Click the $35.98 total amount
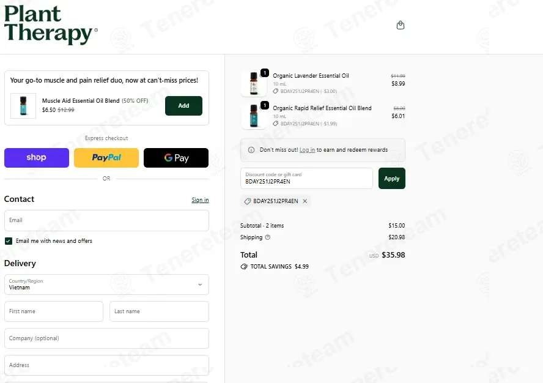Image resolution: width=543 pixels, height=383 pixels. point(393,255)
